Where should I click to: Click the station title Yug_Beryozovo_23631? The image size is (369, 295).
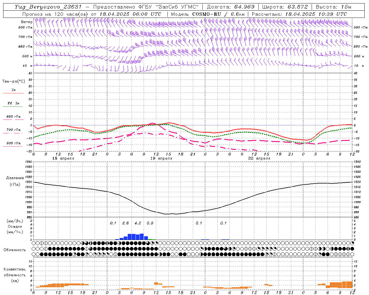pos(48,7)
